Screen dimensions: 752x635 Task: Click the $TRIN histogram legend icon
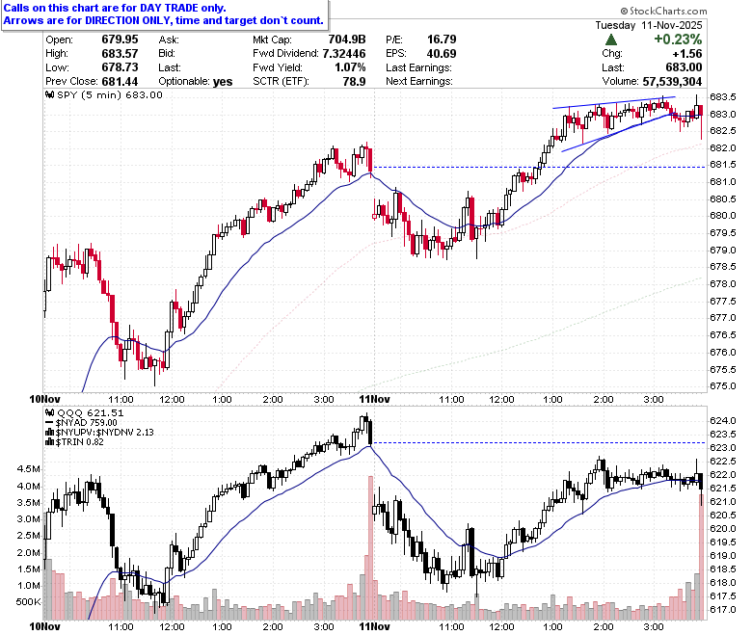coord(49,442)
